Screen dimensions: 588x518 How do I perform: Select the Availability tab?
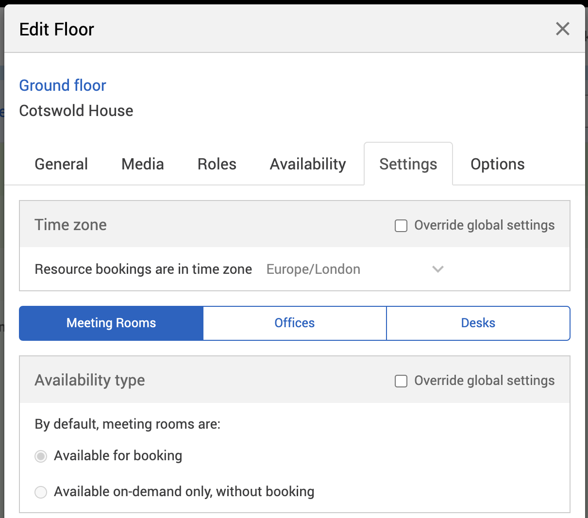308,164
